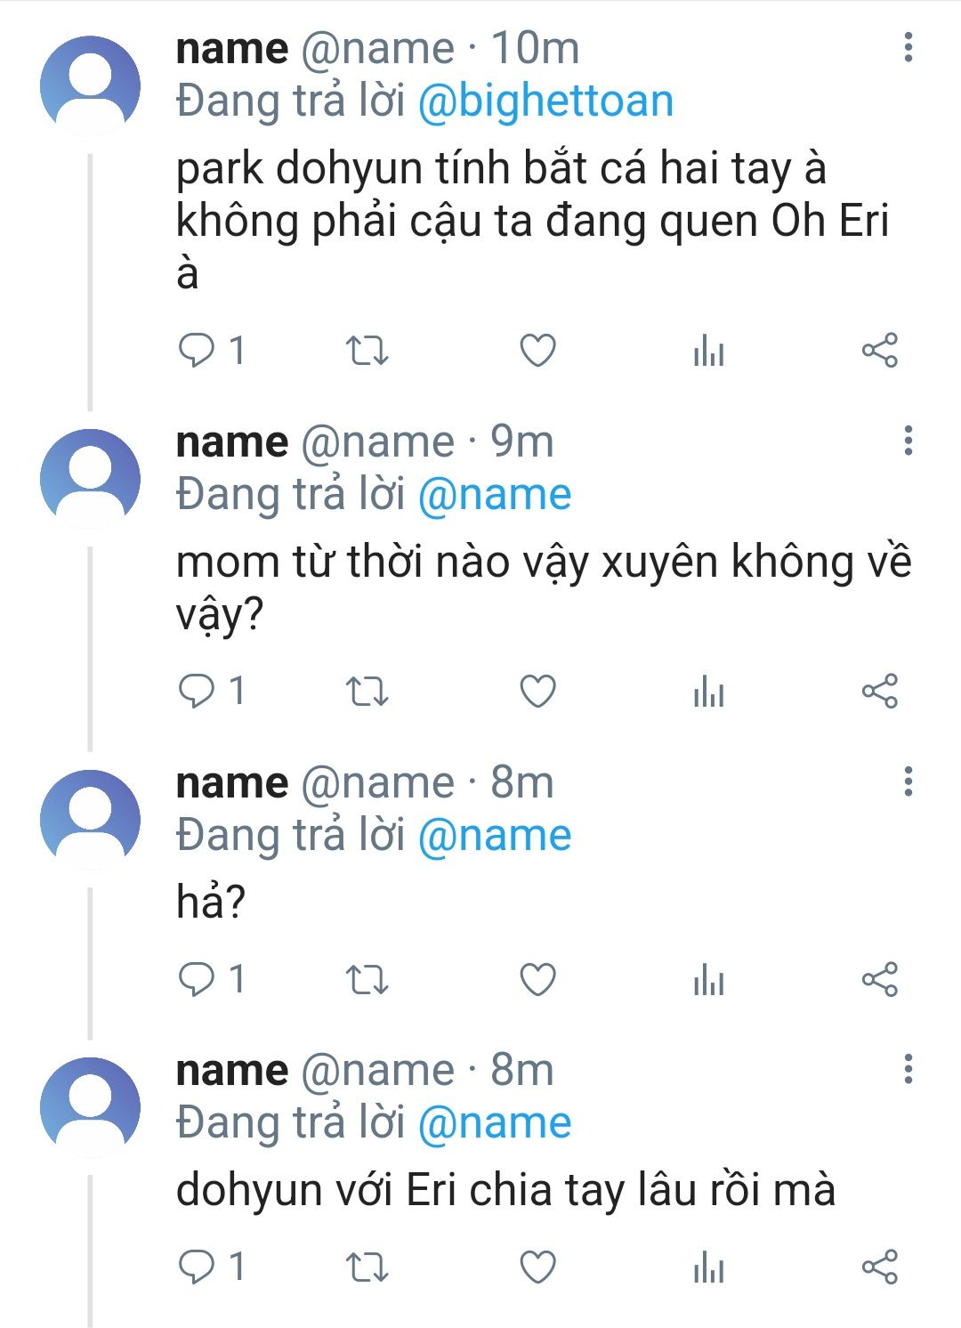
Task: Retweet the 'park dohyun' tweet
Action: (x=367, y=351)
